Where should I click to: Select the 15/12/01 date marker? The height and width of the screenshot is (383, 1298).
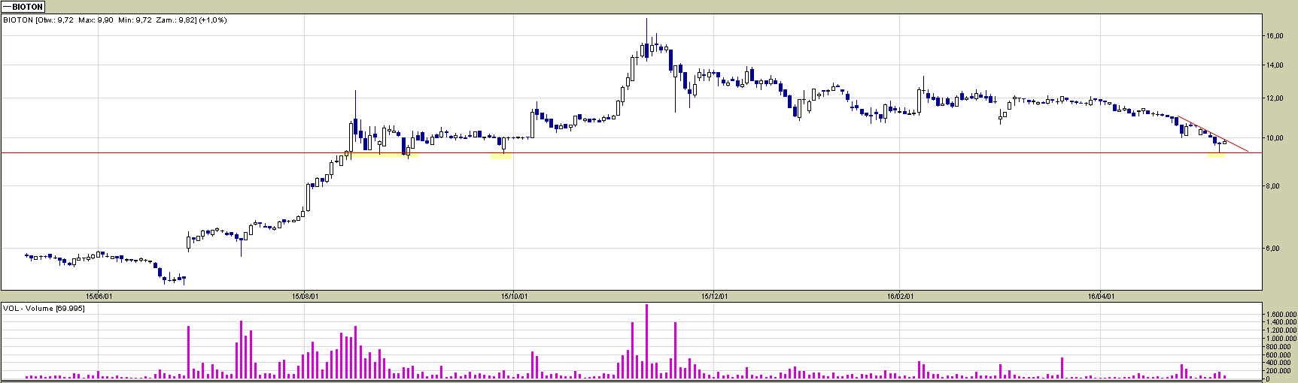pos(714,297)
